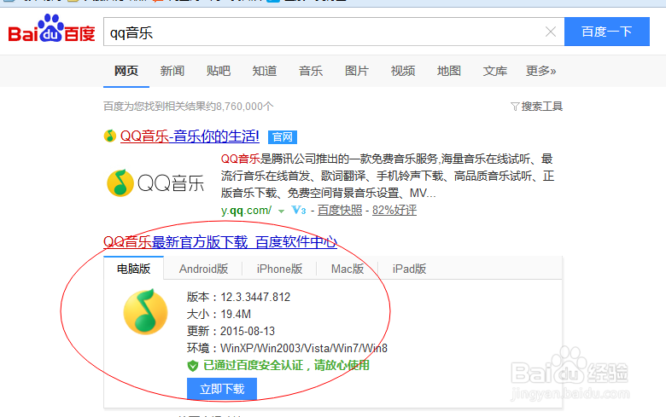This screenshot has height=417, width=666.
Task: Switch to the 新闻 tab
Action: click(172, 71)
